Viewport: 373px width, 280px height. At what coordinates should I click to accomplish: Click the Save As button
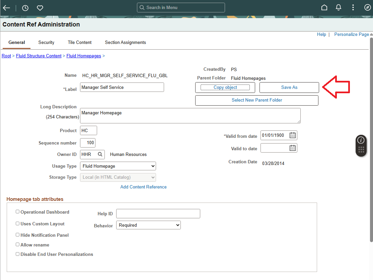pos(289,87)
